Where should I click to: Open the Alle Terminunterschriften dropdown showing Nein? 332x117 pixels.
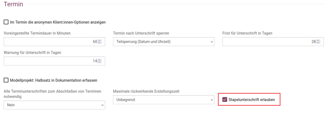(x=54, y=105)
